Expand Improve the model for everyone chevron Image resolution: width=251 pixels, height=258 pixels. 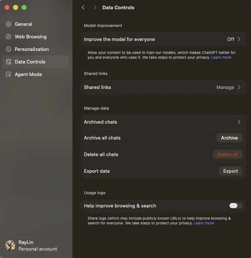click(239, 39)
